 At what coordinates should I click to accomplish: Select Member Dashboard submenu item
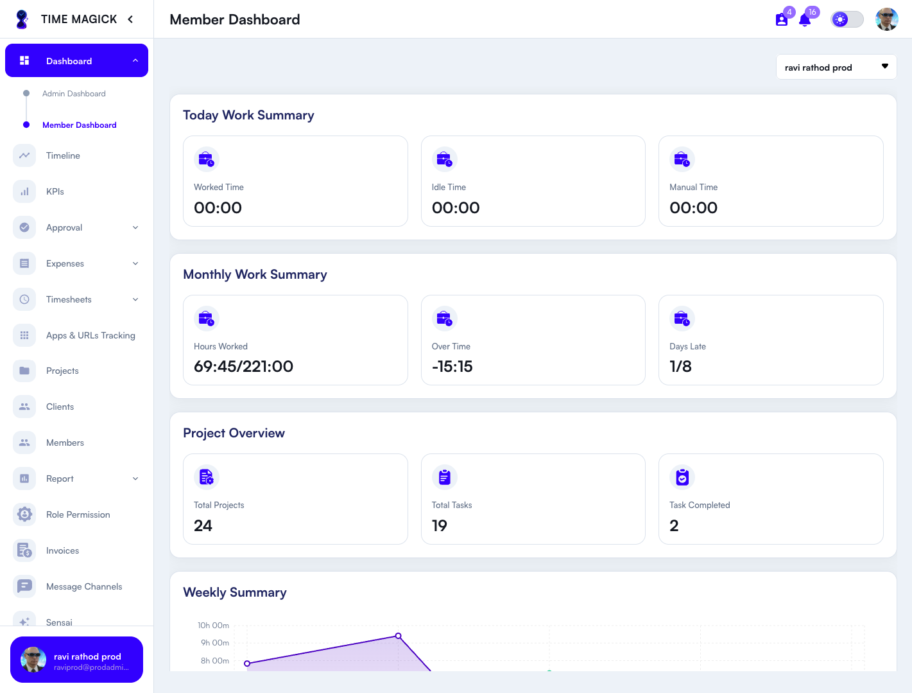pos(80,125)
